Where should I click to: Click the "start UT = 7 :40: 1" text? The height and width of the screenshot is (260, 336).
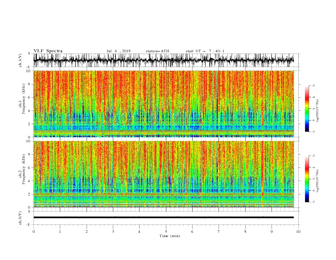205,51
